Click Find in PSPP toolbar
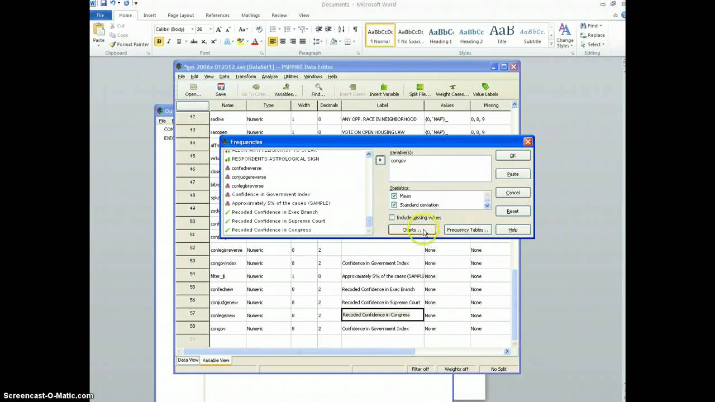Image resolution: width=715 pixels, height=402 pixels. point(318,90)
